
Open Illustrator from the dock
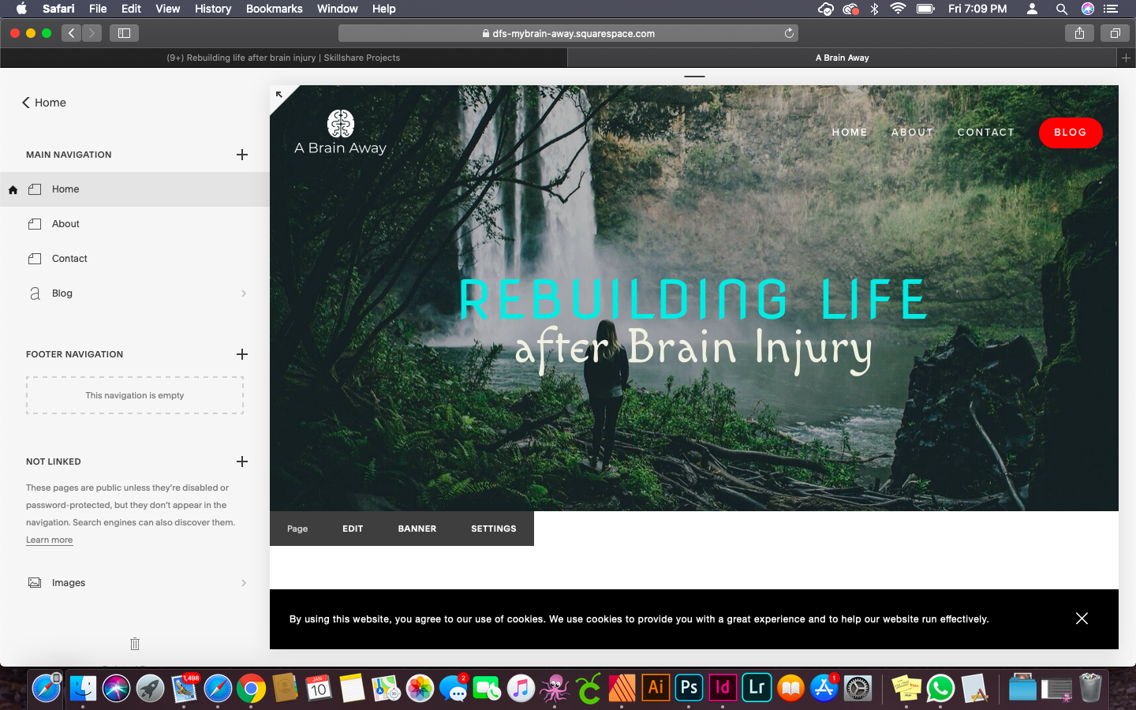pyautogui.click(x=655, y=687)
